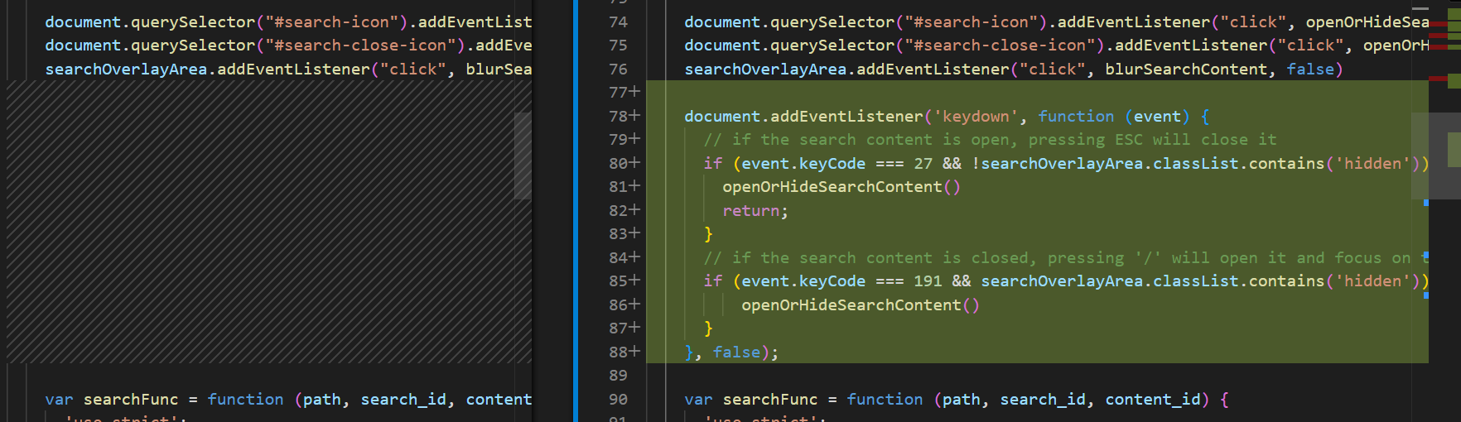The height and width of the screenshot is (422, 1461).
Task: Click line number 90 in the gutter
Action: pos(618,400)
